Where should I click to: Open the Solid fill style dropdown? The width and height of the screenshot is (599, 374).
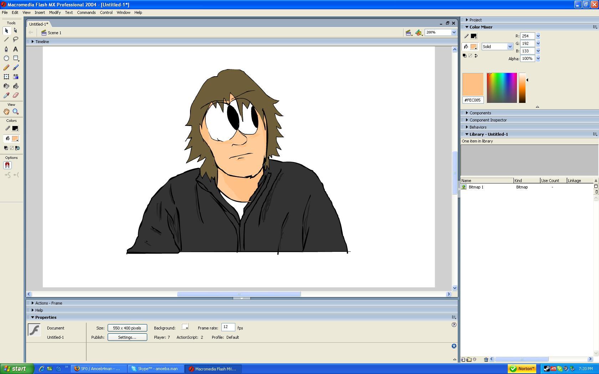click(497, 47)
